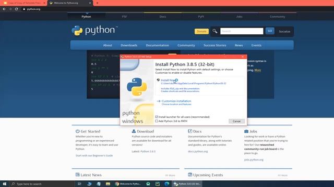
Task: Select the Community top-bar tab
Action: pos(277,17)
